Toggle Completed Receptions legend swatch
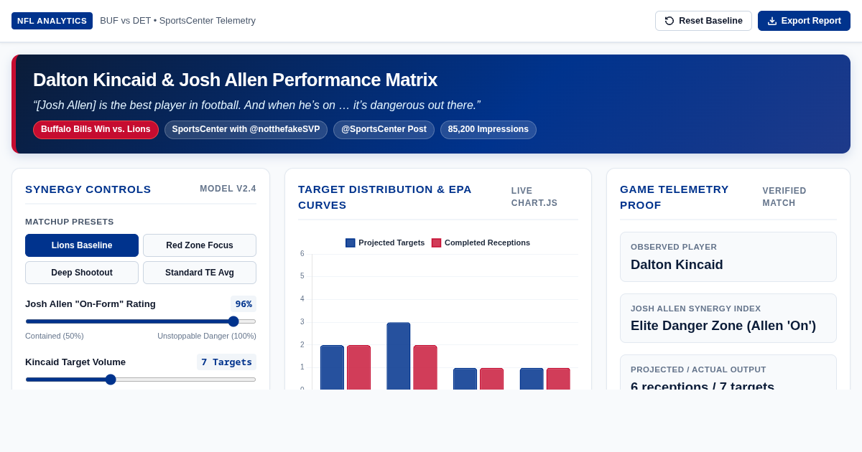This screenshot has height=452, width=862. [x=436, y=243]
